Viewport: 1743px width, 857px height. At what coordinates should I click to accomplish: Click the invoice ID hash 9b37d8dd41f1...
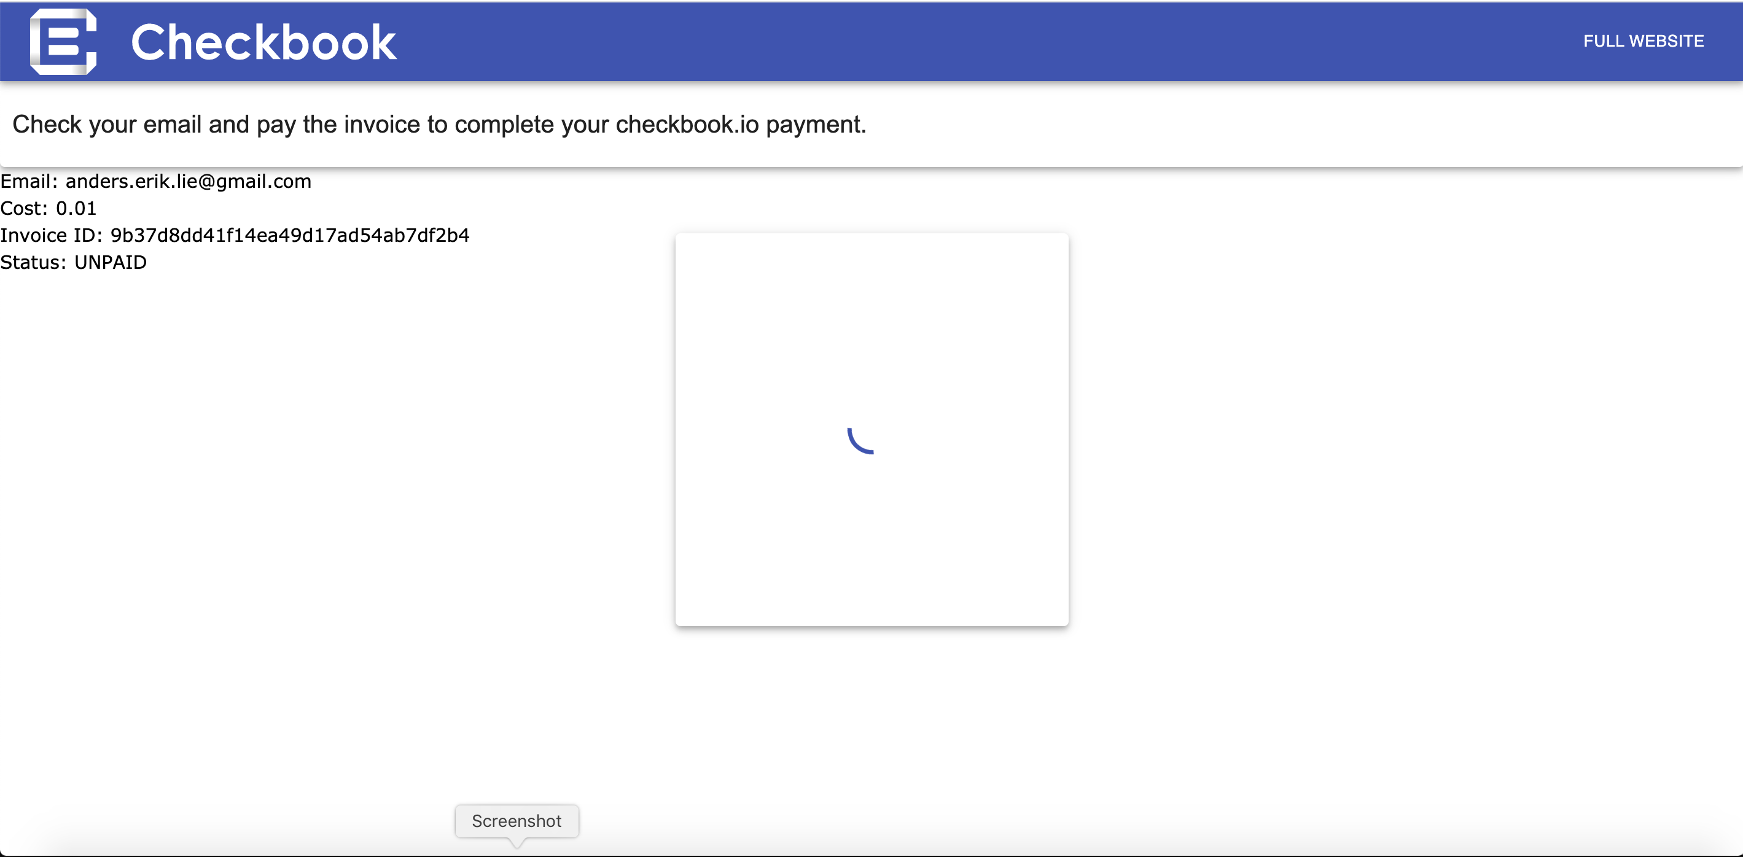coord(290,235)
